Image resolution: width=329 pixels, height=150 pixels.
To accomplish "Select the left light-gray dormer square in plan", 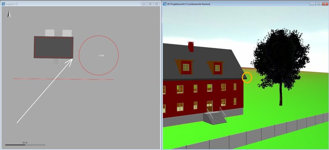I will coord(50,33).
